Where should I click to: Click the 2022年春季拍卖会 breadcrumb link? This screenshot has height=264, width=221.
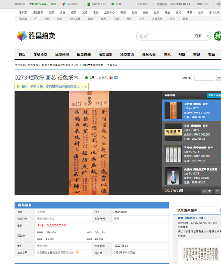tap(92, 65)
